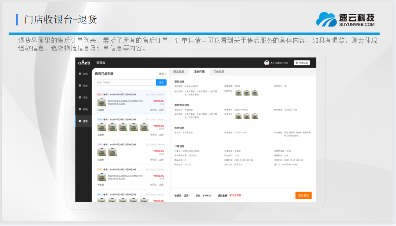Open first 退货凭证 image under 退货物流信息
This screenshot has height=226, width=396.
(x=238, y=116)
